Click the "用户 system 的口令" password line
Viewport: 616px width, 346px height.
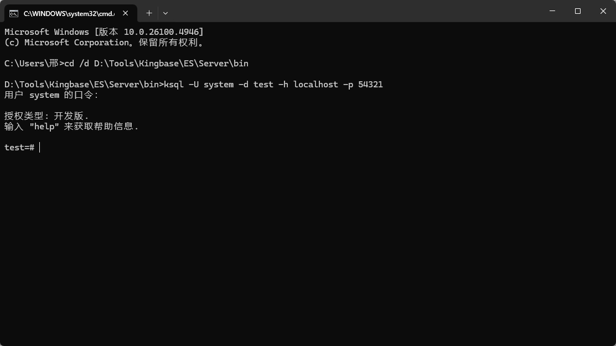pos(51,95)
